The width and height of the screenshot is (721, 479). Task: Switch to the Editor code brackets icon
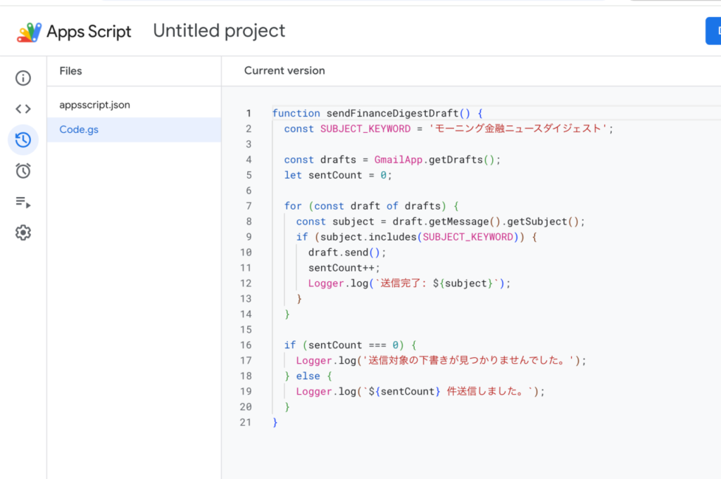click(x=23, y=109)
